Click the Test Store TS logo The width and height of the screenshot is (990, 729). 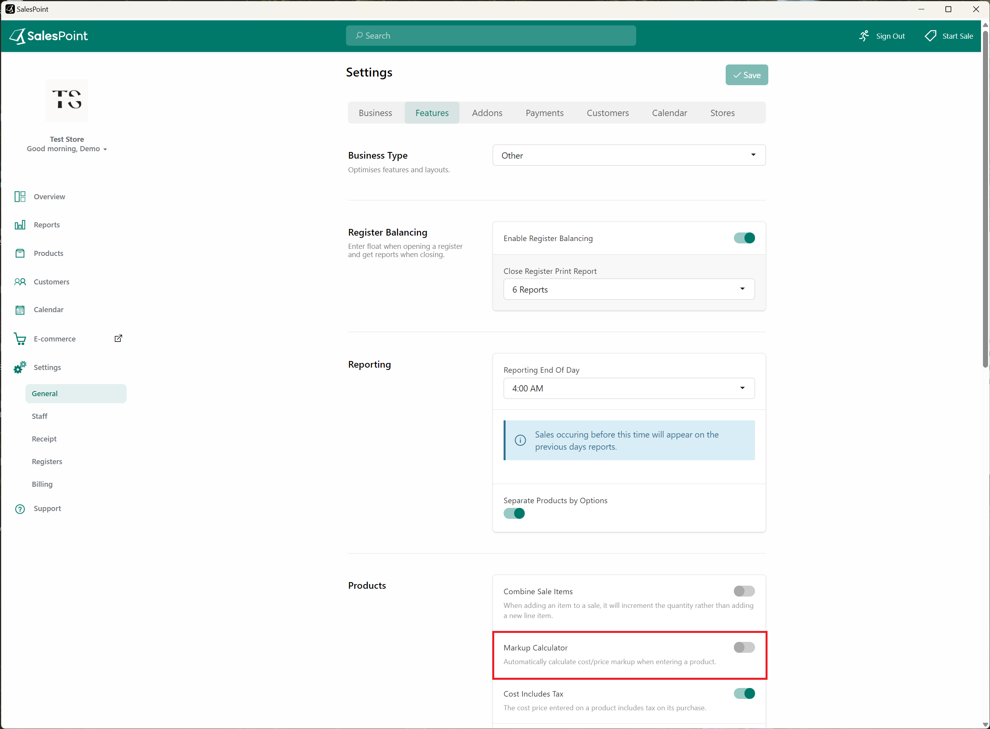67,100
